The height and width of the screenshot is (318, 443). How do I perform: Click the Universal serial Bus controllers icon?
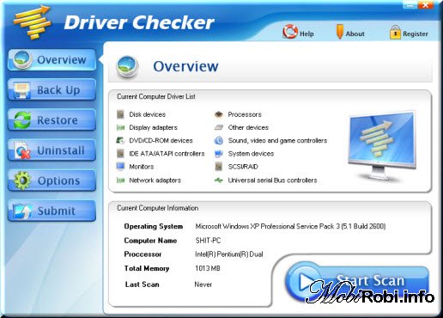click(219, 180)
